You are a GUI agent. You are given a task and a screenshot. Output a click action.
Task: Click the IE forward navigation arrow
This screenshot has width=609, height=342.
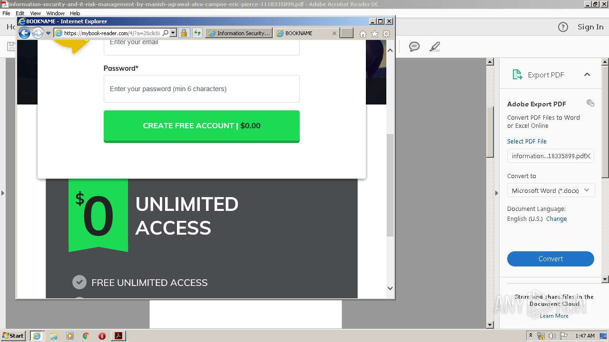38,33
